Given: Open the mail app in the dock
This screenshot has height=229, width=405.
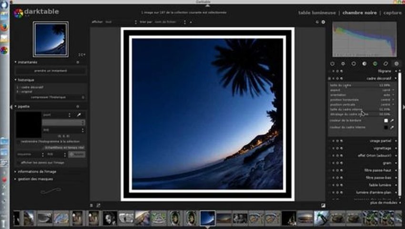Looking at the screenshot, I should pos(4,39).
